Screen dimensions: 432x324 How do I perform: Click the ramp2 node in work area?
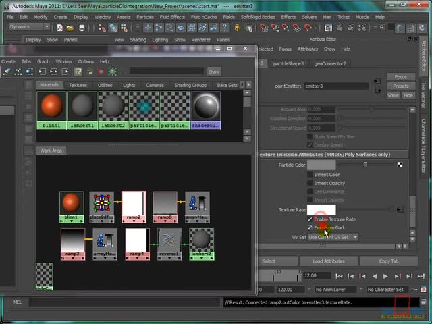point(134,205)
